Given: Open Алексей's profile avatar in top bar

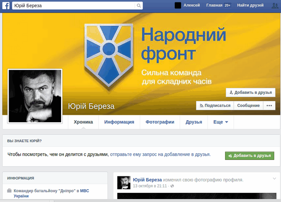Looking at the screenshot, I should click(x=178, y=5).
